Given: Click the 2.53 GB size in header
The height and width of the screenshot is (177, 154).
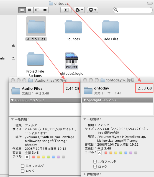Looking at the screenshot, I should click(145, 88).
